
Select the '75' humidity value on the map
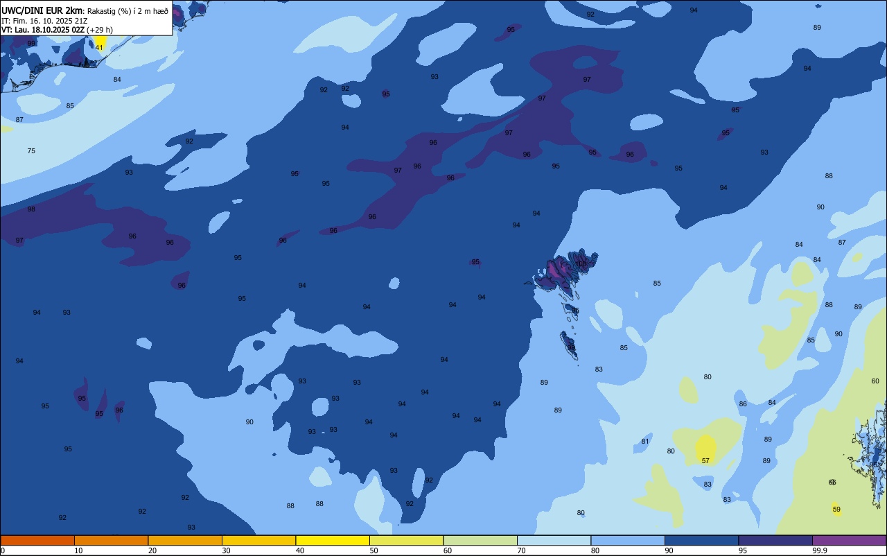coord(31,150)
